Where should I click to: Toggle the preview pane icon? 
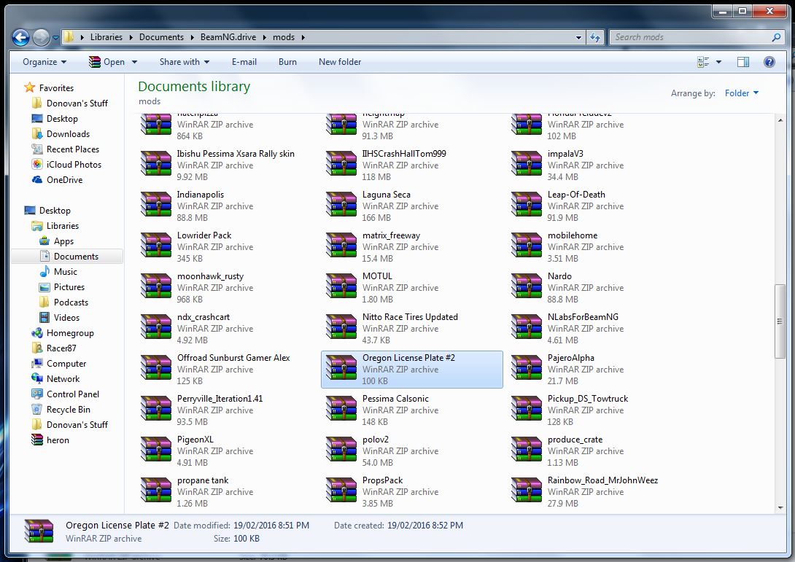[743, 62]
